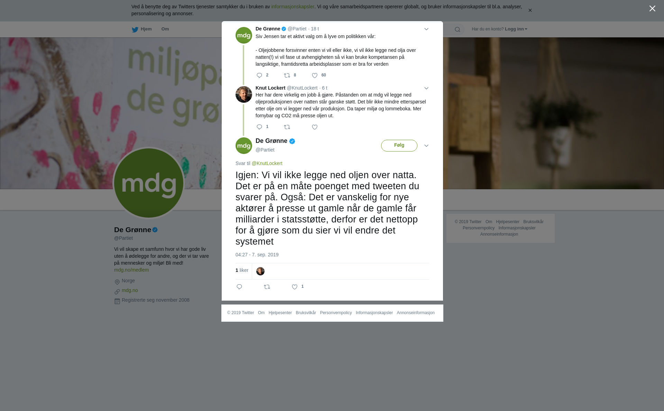Reply to the main tweet about oljen
Viewport: 664px width, 411px height.
239,287
